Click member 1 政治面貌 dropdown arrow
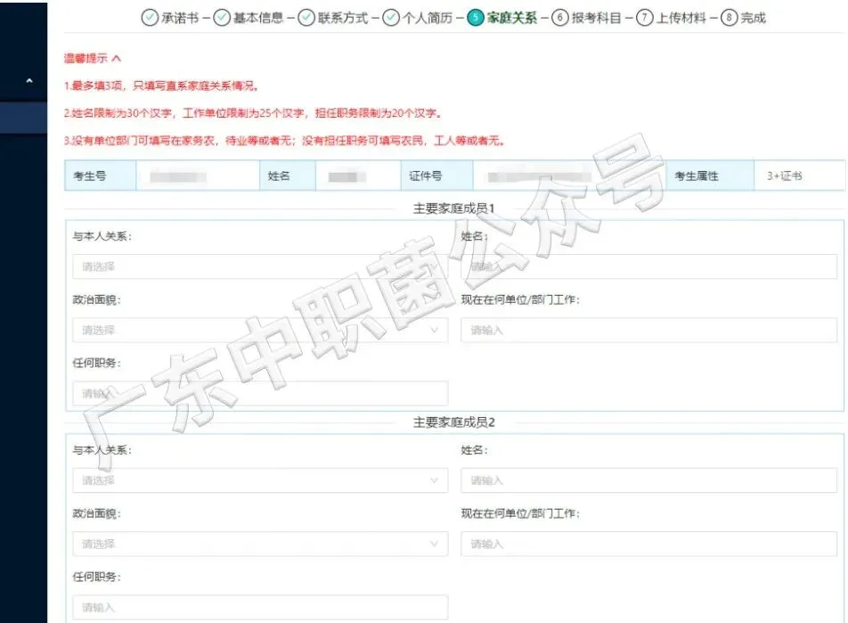This screenshot has width=848, height=623. 434,330
